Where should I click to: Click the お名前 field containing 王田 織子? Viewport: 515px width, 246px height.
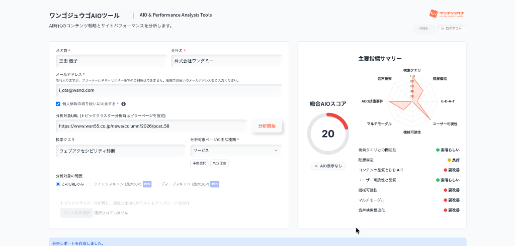click(x=111, y=61)
